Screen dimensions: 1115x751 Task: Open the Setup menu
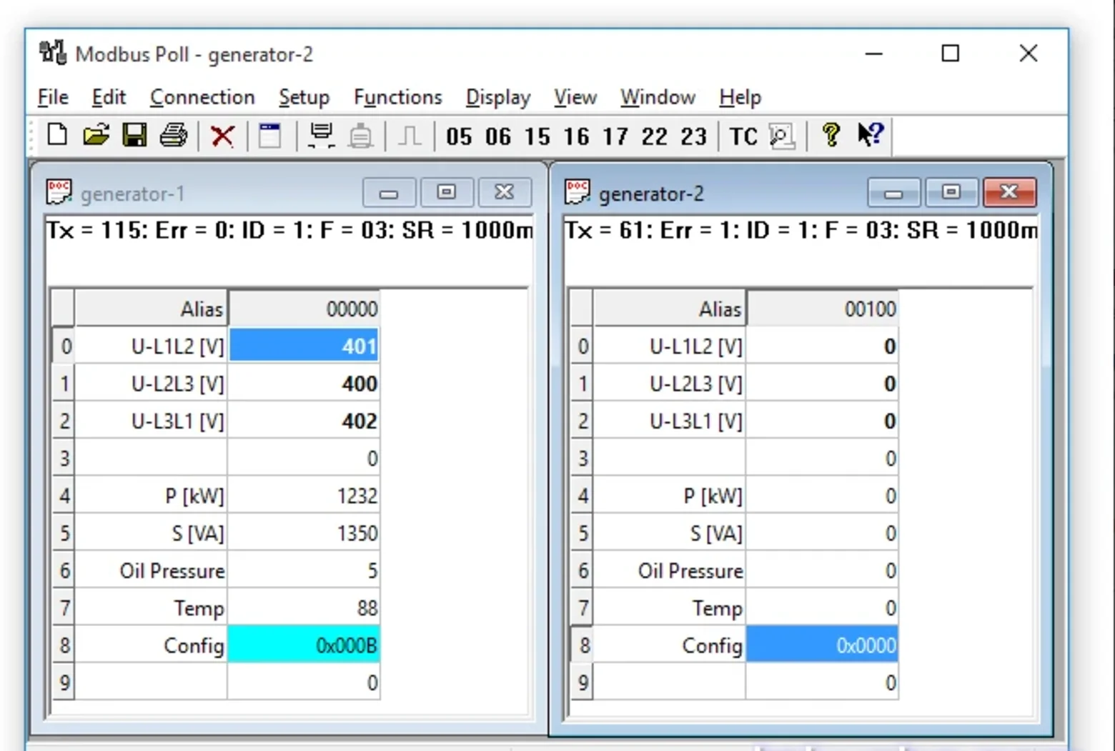[x=304, y=97]
